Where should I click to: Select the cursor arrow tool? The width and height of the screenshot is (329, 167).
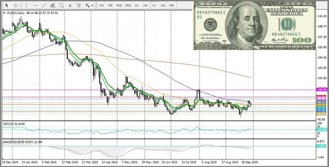point(6,5)
